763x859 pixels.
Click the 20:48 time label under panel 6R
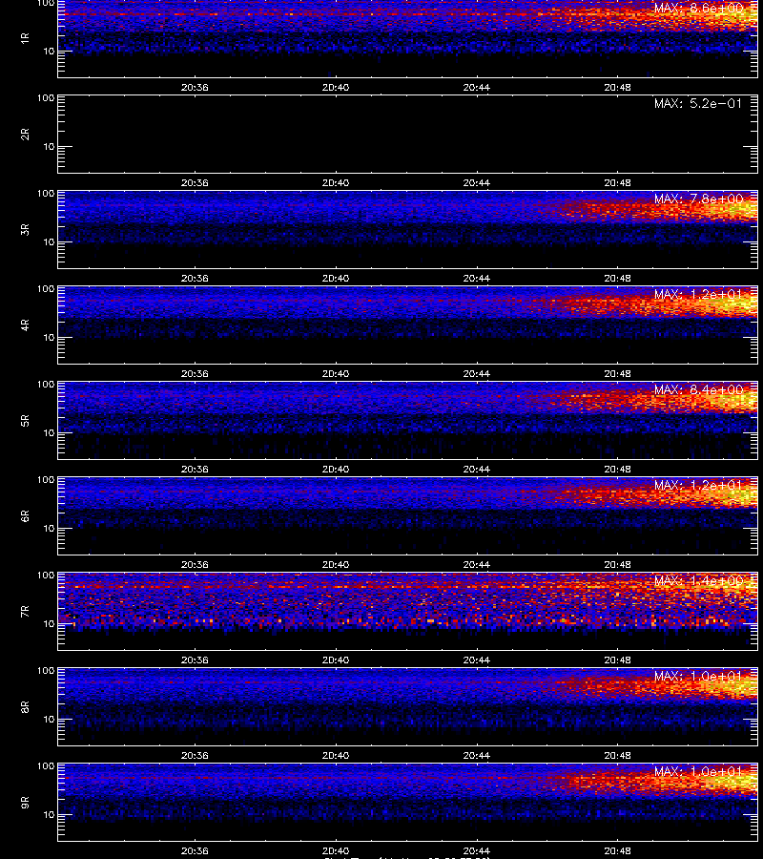tap(617, 564)
